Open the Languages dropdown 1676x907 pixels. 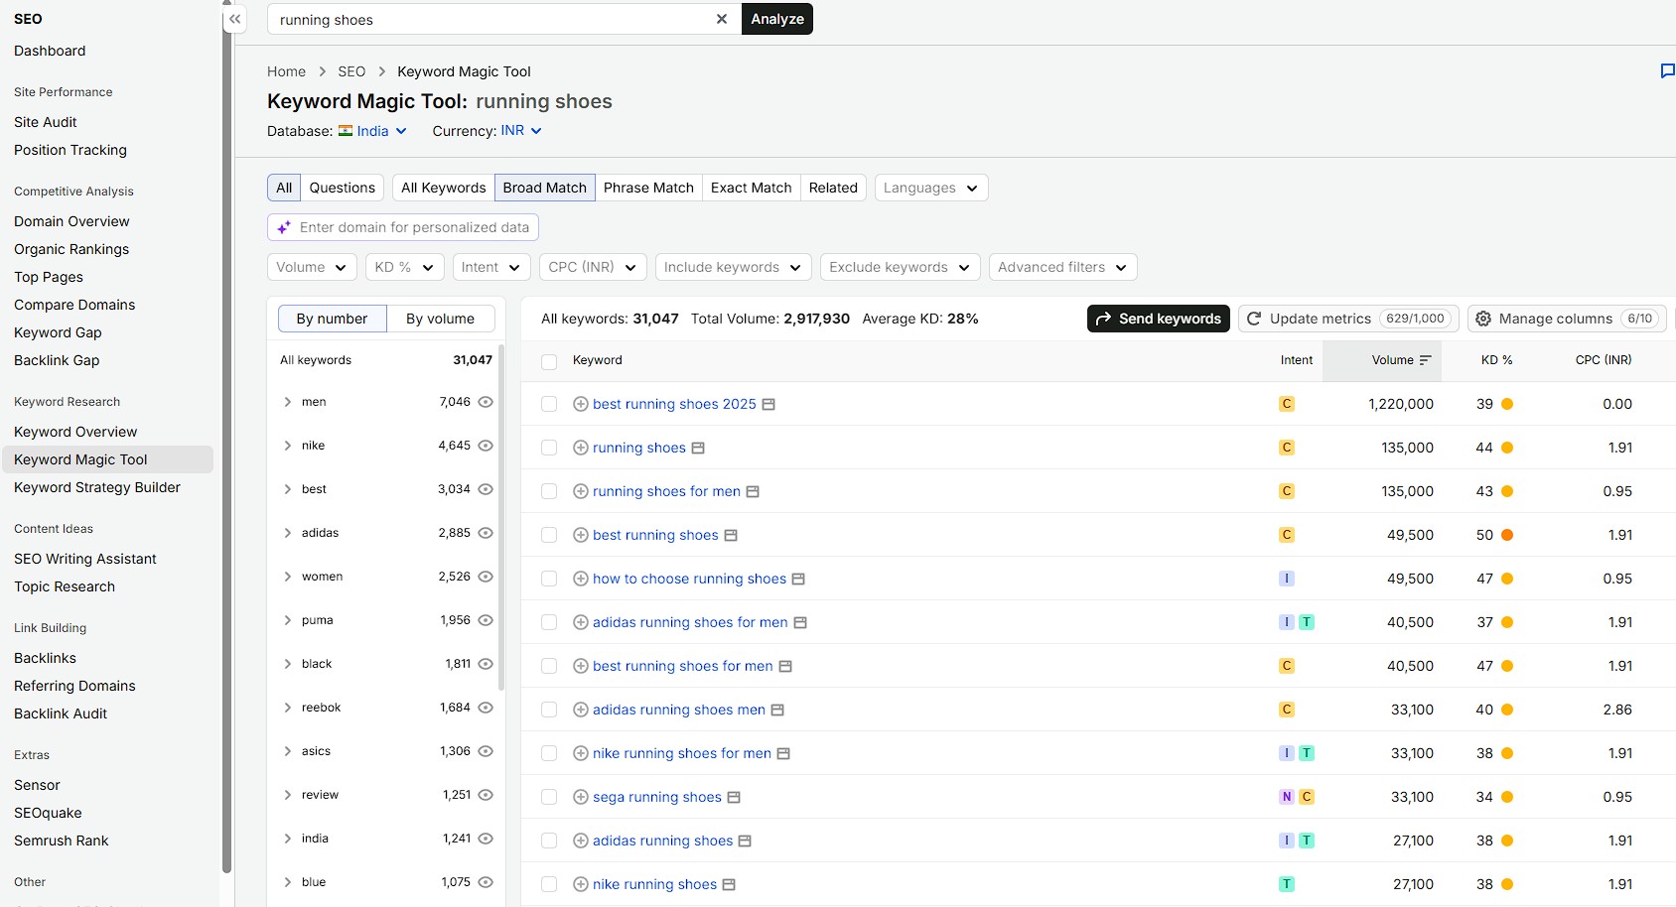(x=931, y=188)
